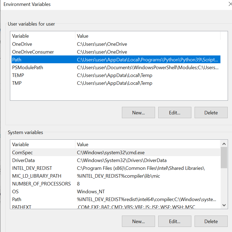The width and height of the screenshot is (232, 232).
Task: Sort user variables by Variable column header
Action: pyautogui.click(x=43, y=36)
